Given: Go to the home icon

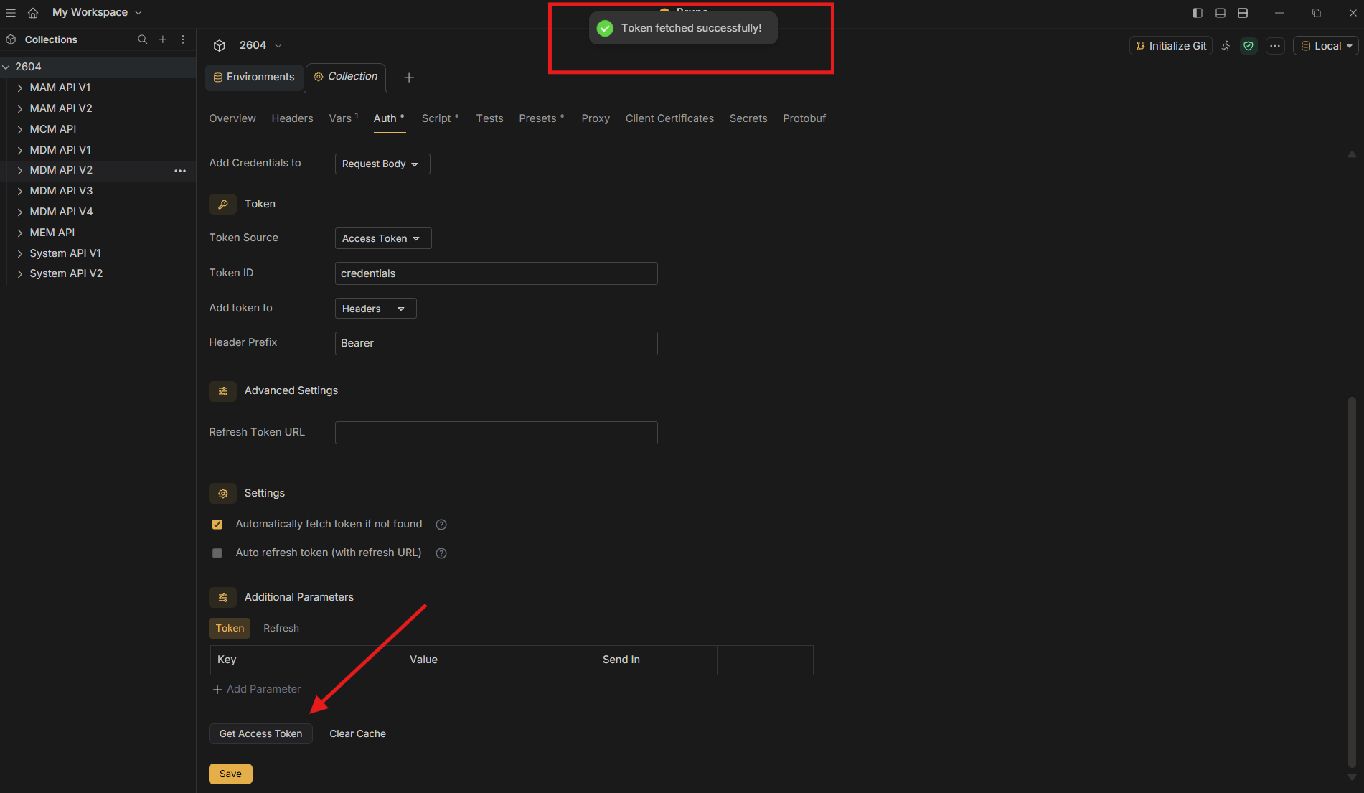Looking at the screenshot, I should click(x=33, y=13).
